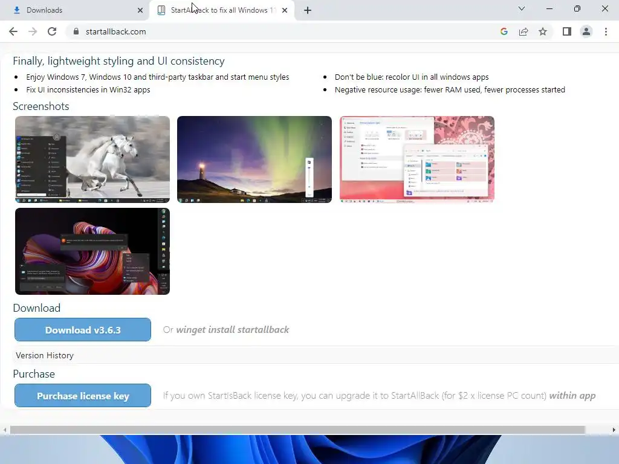The image size is (619, 464).
Task: Click the winget install startallback text
Action: click(233, 330)
